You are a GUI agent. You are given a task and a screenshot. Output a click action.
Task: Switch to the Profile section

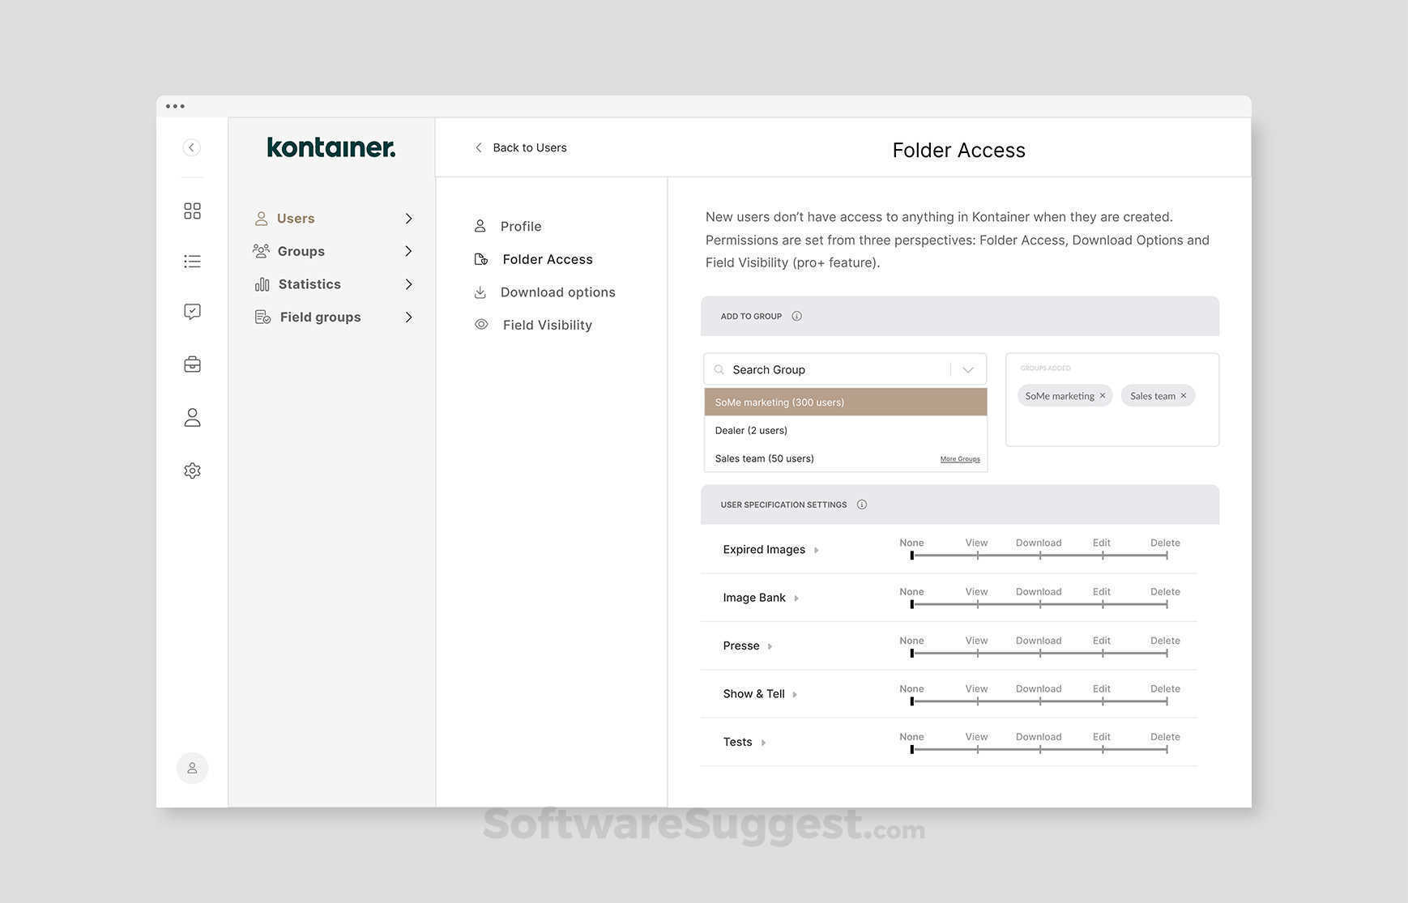(x=521, y=225)
